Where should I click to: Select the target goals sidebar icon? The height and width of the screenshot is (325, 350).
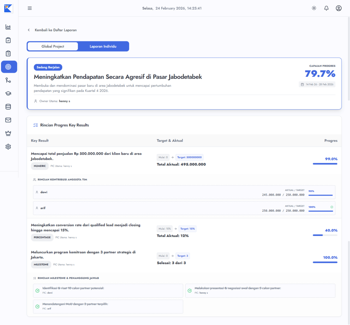pos(9,67)
